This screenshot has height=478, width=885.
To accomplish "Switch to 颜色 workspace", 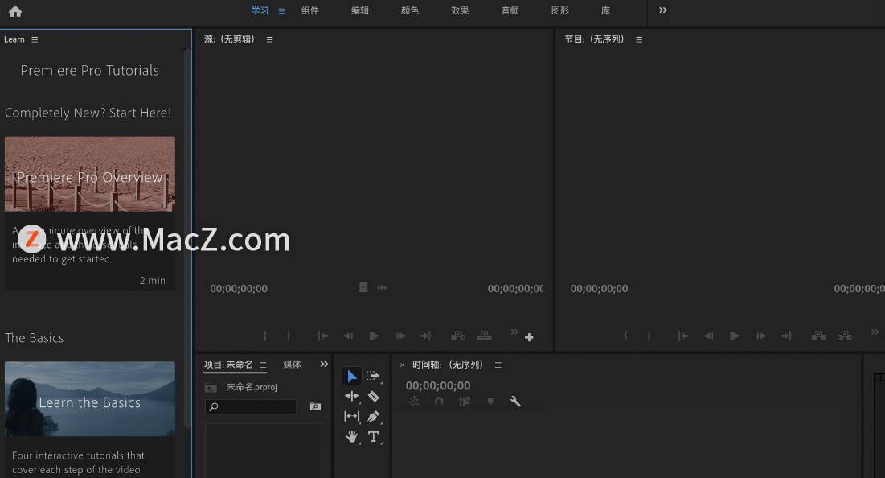I will [x=410, y=10].
